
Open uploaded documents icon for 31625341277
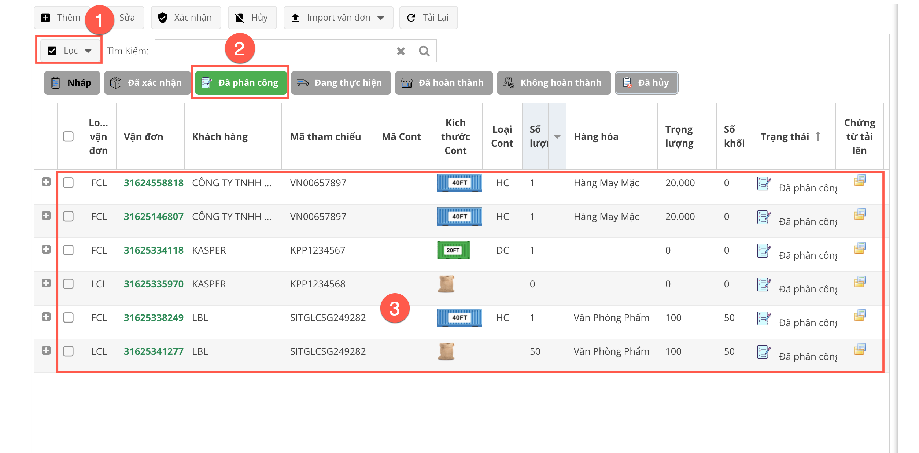pyautogui.click(x=859, y=349)
